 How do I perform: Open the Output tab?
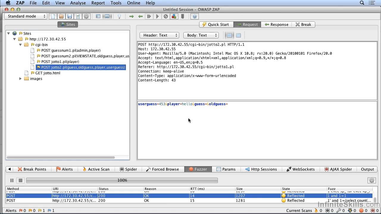click(367, 169)
